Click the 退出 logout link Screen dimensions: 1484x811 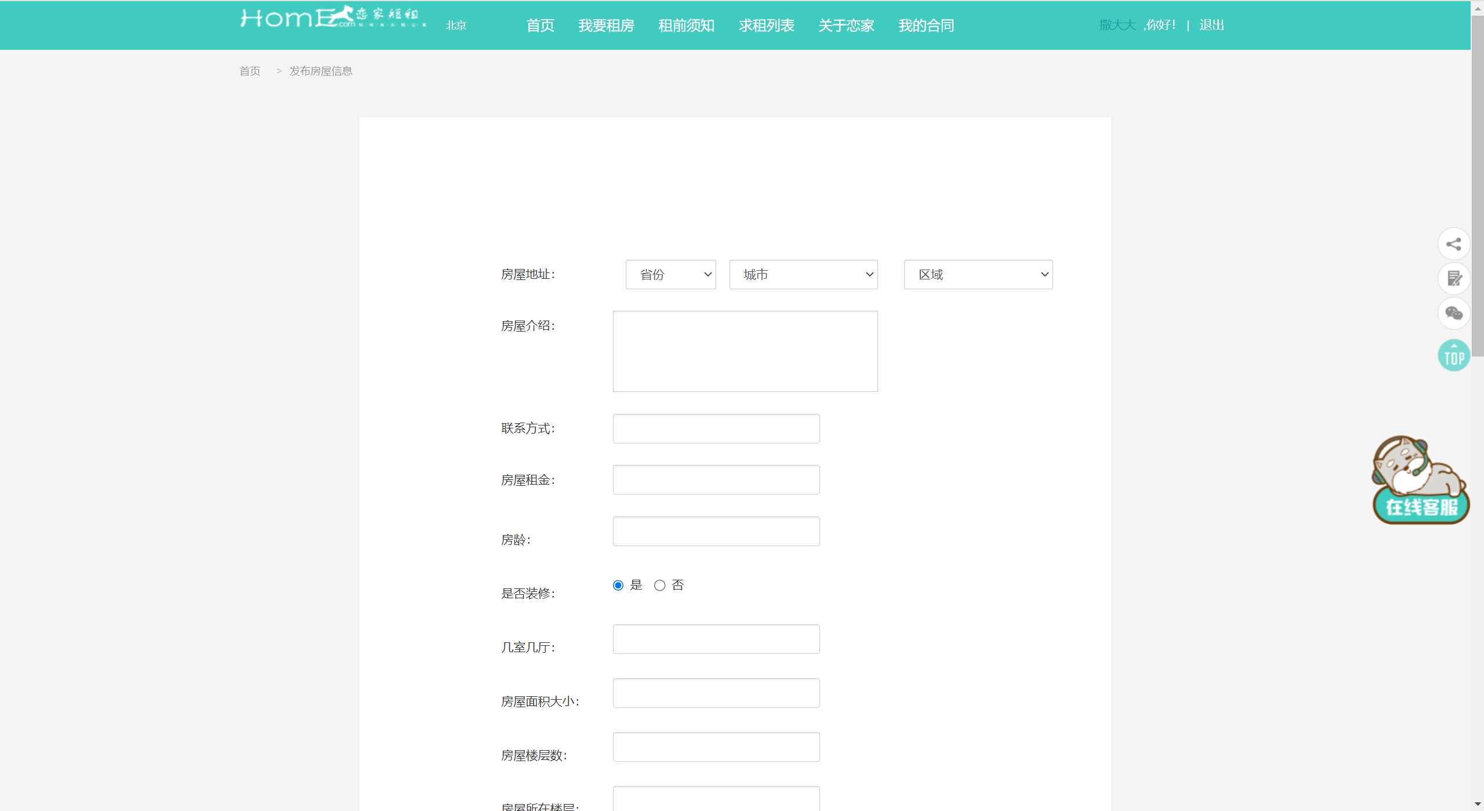click(x=1211, y=25)
